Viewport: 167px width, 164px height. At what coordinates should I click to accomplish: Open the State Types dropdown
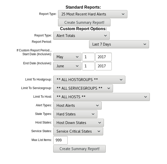pyautogui.click(x=75, y=114)
